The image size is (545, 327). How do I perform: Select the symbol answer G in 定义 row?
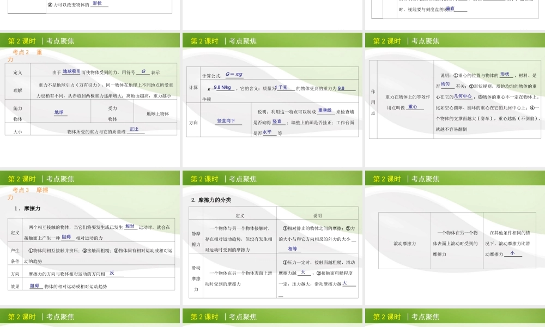(143, 71)
